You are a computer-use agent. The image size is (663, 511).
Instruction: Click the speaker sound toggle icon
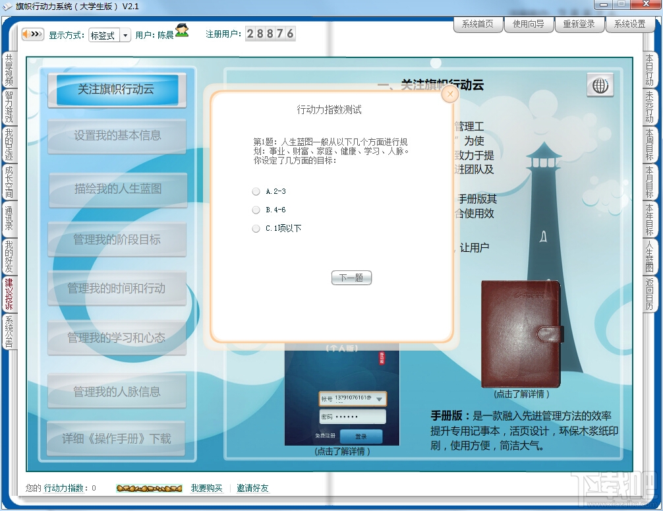[x=32, y=34]
